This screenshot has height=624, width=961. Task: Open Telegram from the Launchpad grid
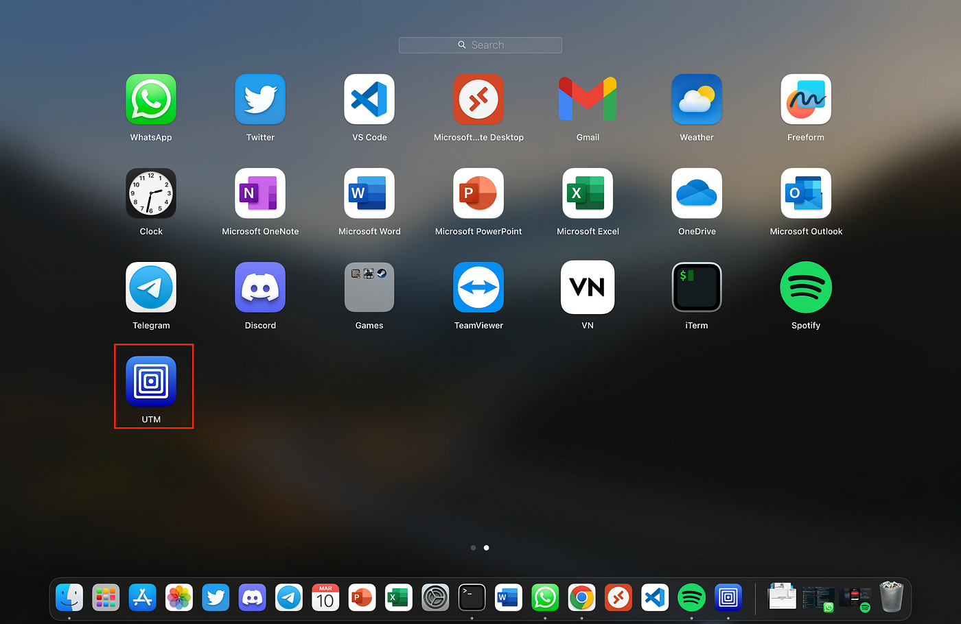tap(151, 287)
